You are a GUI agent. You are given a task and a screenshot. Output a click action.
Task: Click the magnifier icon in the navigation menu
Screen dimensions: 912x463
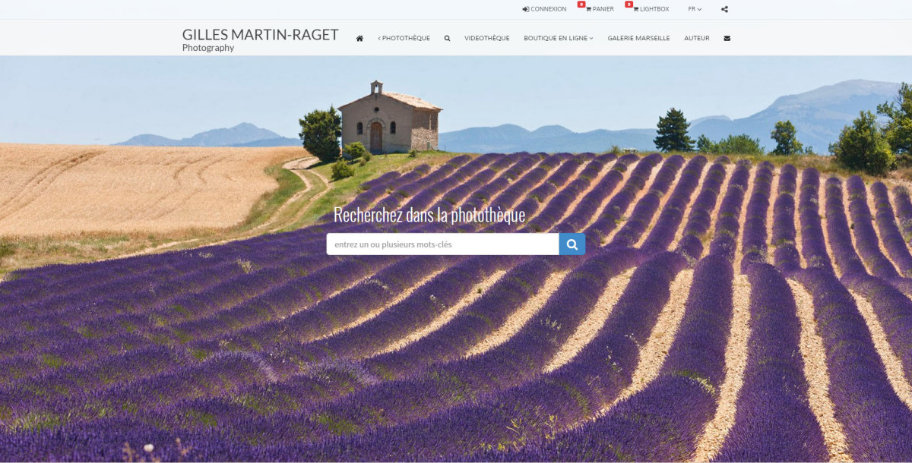click(x=447, y=38)
